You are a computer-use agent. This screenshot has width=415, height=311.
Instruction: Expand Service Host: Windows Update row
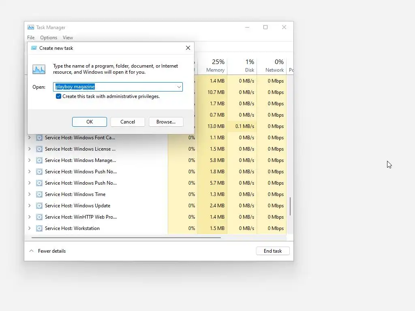(29, 205)
